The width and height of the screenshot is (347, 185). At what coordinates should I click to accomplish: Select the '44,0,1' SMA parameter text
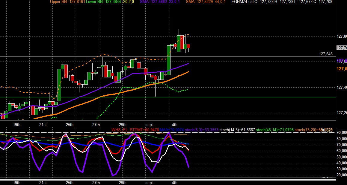(x=220, y=2)
